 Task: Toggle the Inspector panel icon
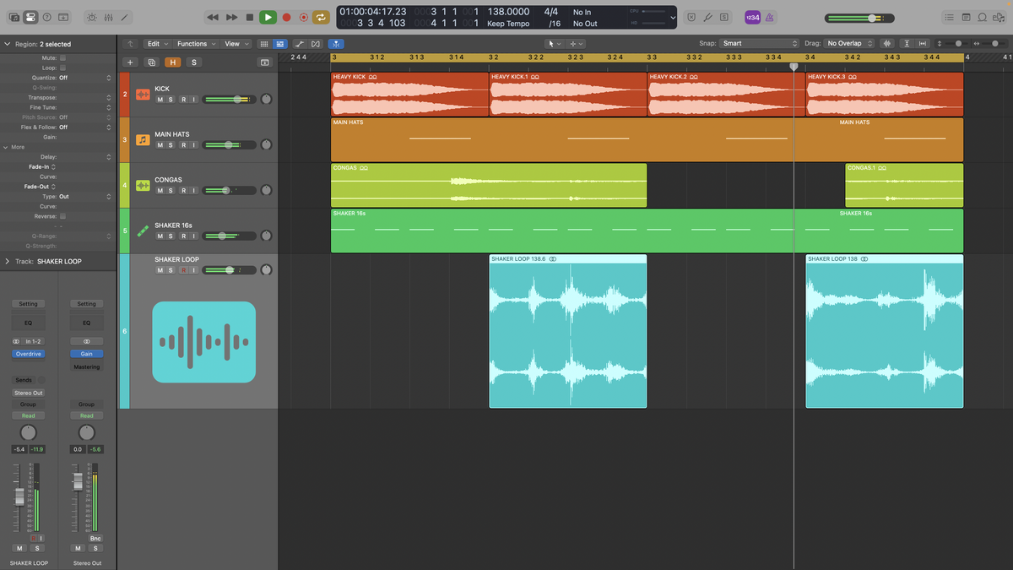pos(30,17)
